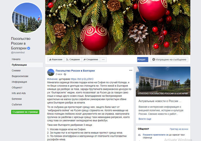Click the embassy round profile picture
Viewport: 201px width, 141px height.
pyautogui.click(x=27, y=18)
